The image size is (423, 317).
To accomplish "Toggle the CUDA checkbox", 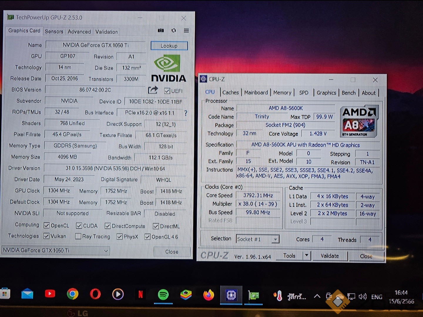I will point(79,226).
